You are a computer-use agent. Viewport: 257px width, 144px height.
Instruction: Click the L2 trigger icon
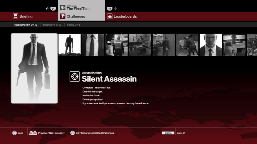(x=31, y=133)
